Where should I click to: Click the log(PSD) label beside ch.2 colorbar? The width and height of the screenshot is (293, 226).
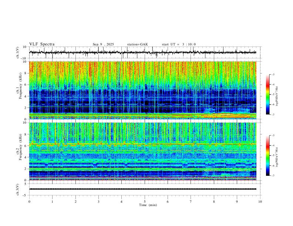click(x=277, y=157)
